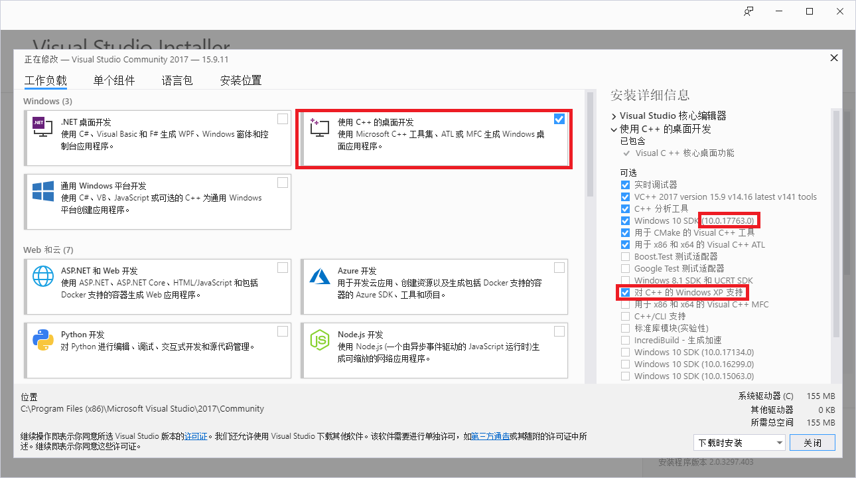856x478 pixels.
Task: Click the install location path text
Action: [143, 409]
